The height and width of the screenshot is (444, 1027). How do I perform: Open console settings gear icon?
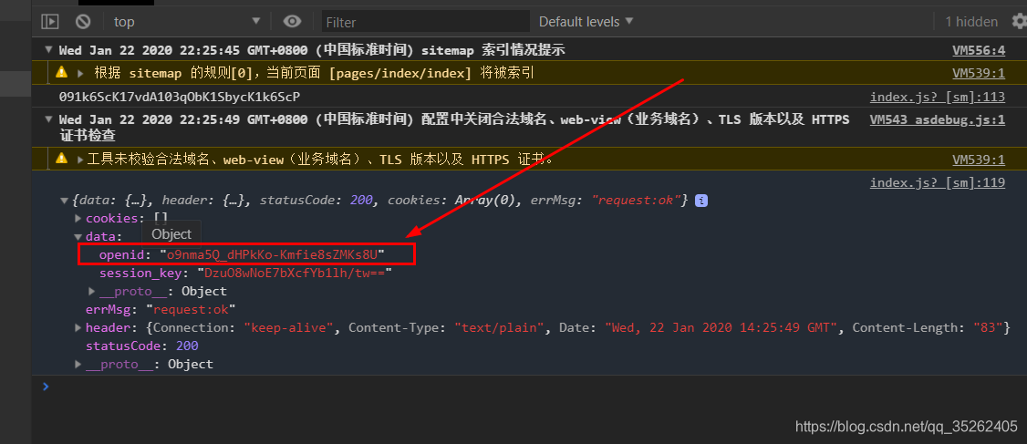1019,22
